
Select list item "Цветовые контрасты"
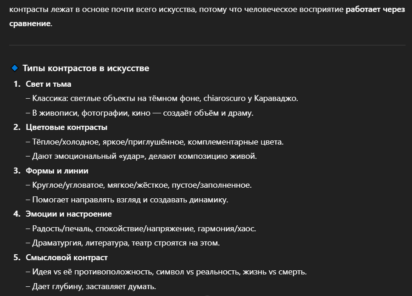tap(67, 127)
